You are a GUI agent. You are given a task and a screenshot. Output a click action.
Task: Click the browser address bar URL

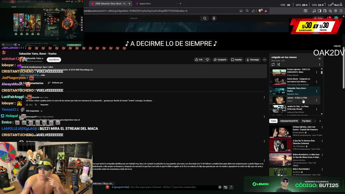click(136, 11)
